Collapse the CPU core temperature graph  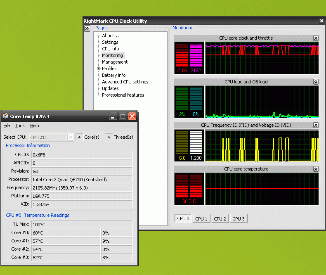tap(316, 169)
